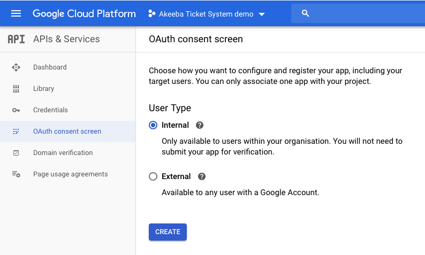
Task: Click the Library sidebar icon
Action: pos(16,89)
